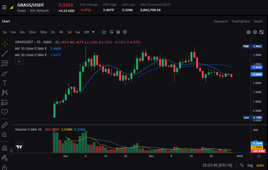268x170 pixels.
Task: Click the 24H Turnover value 3,861,788.16
Action: tap(150, 10)
